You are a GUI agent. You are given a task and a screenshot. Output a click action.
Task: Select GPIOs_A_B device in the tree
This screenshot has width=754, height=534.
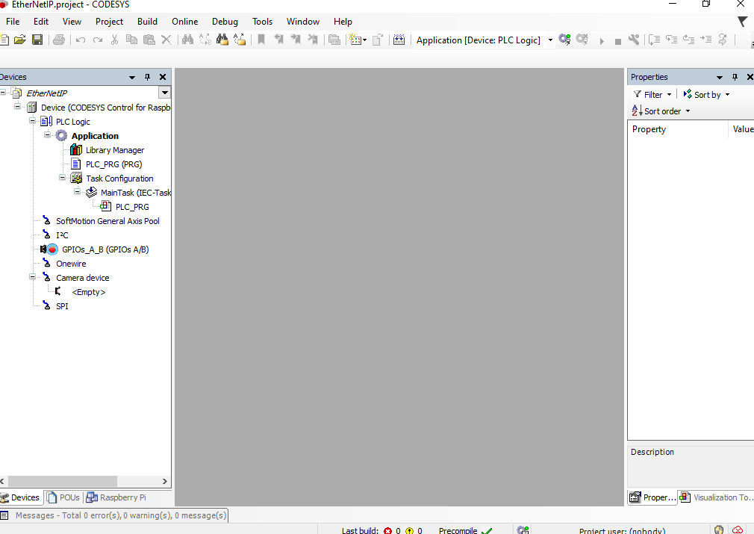(x=105, y=249)
